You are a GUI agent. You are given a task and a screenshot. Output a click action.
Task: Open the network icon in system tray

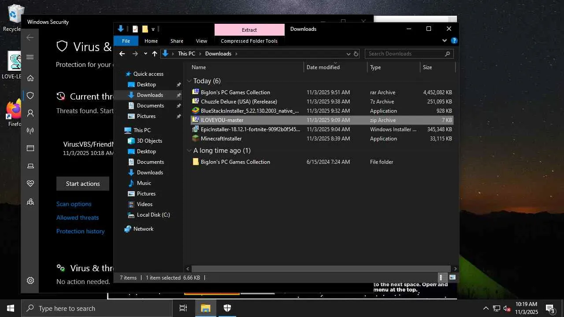coord(497,308)
